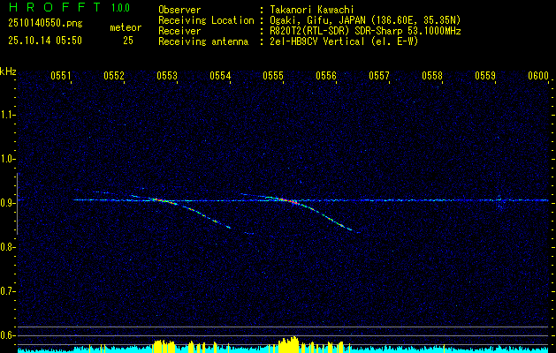Click the 0556 time marker
Screen dimensions: 556x353
click(326, 76)
